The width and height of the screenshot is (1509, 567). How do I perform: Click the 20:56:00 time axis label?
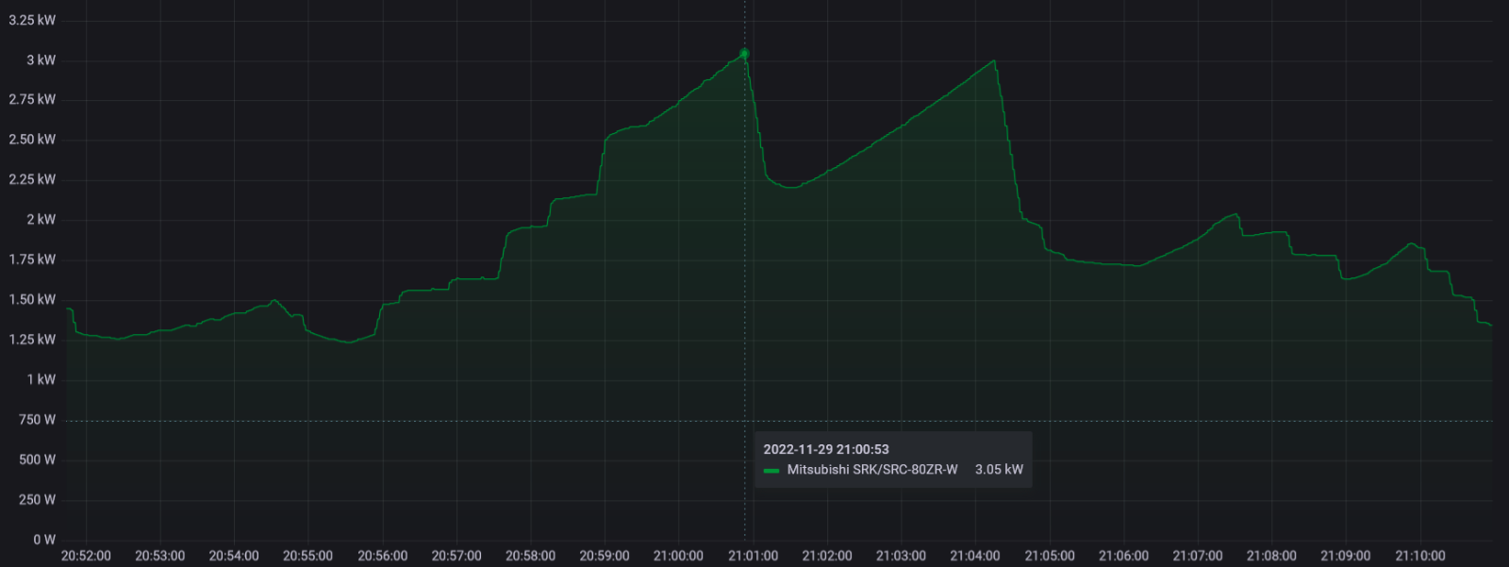pos(382,556)
